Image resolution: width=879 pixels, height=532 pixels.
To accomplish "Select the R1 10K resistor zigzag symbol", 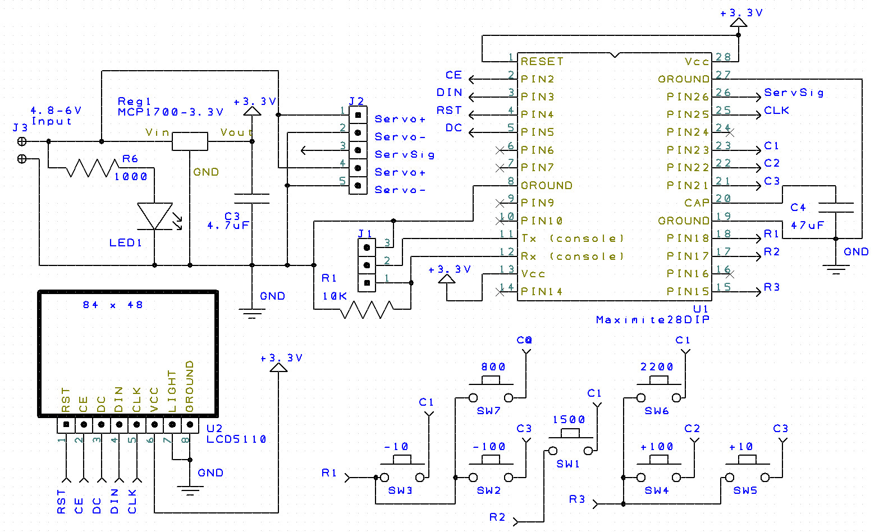I will tap(367, 310).
